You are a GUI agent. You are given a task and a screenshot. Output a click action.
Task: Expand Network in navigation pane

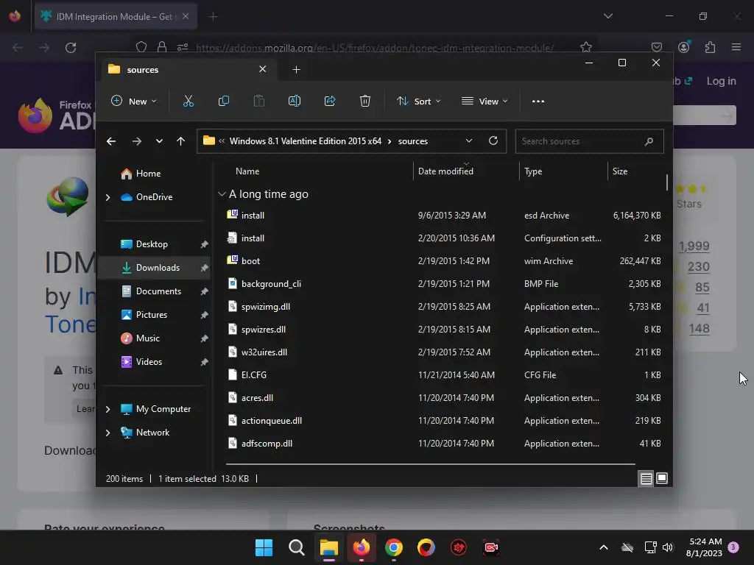[x=108, y=433]
